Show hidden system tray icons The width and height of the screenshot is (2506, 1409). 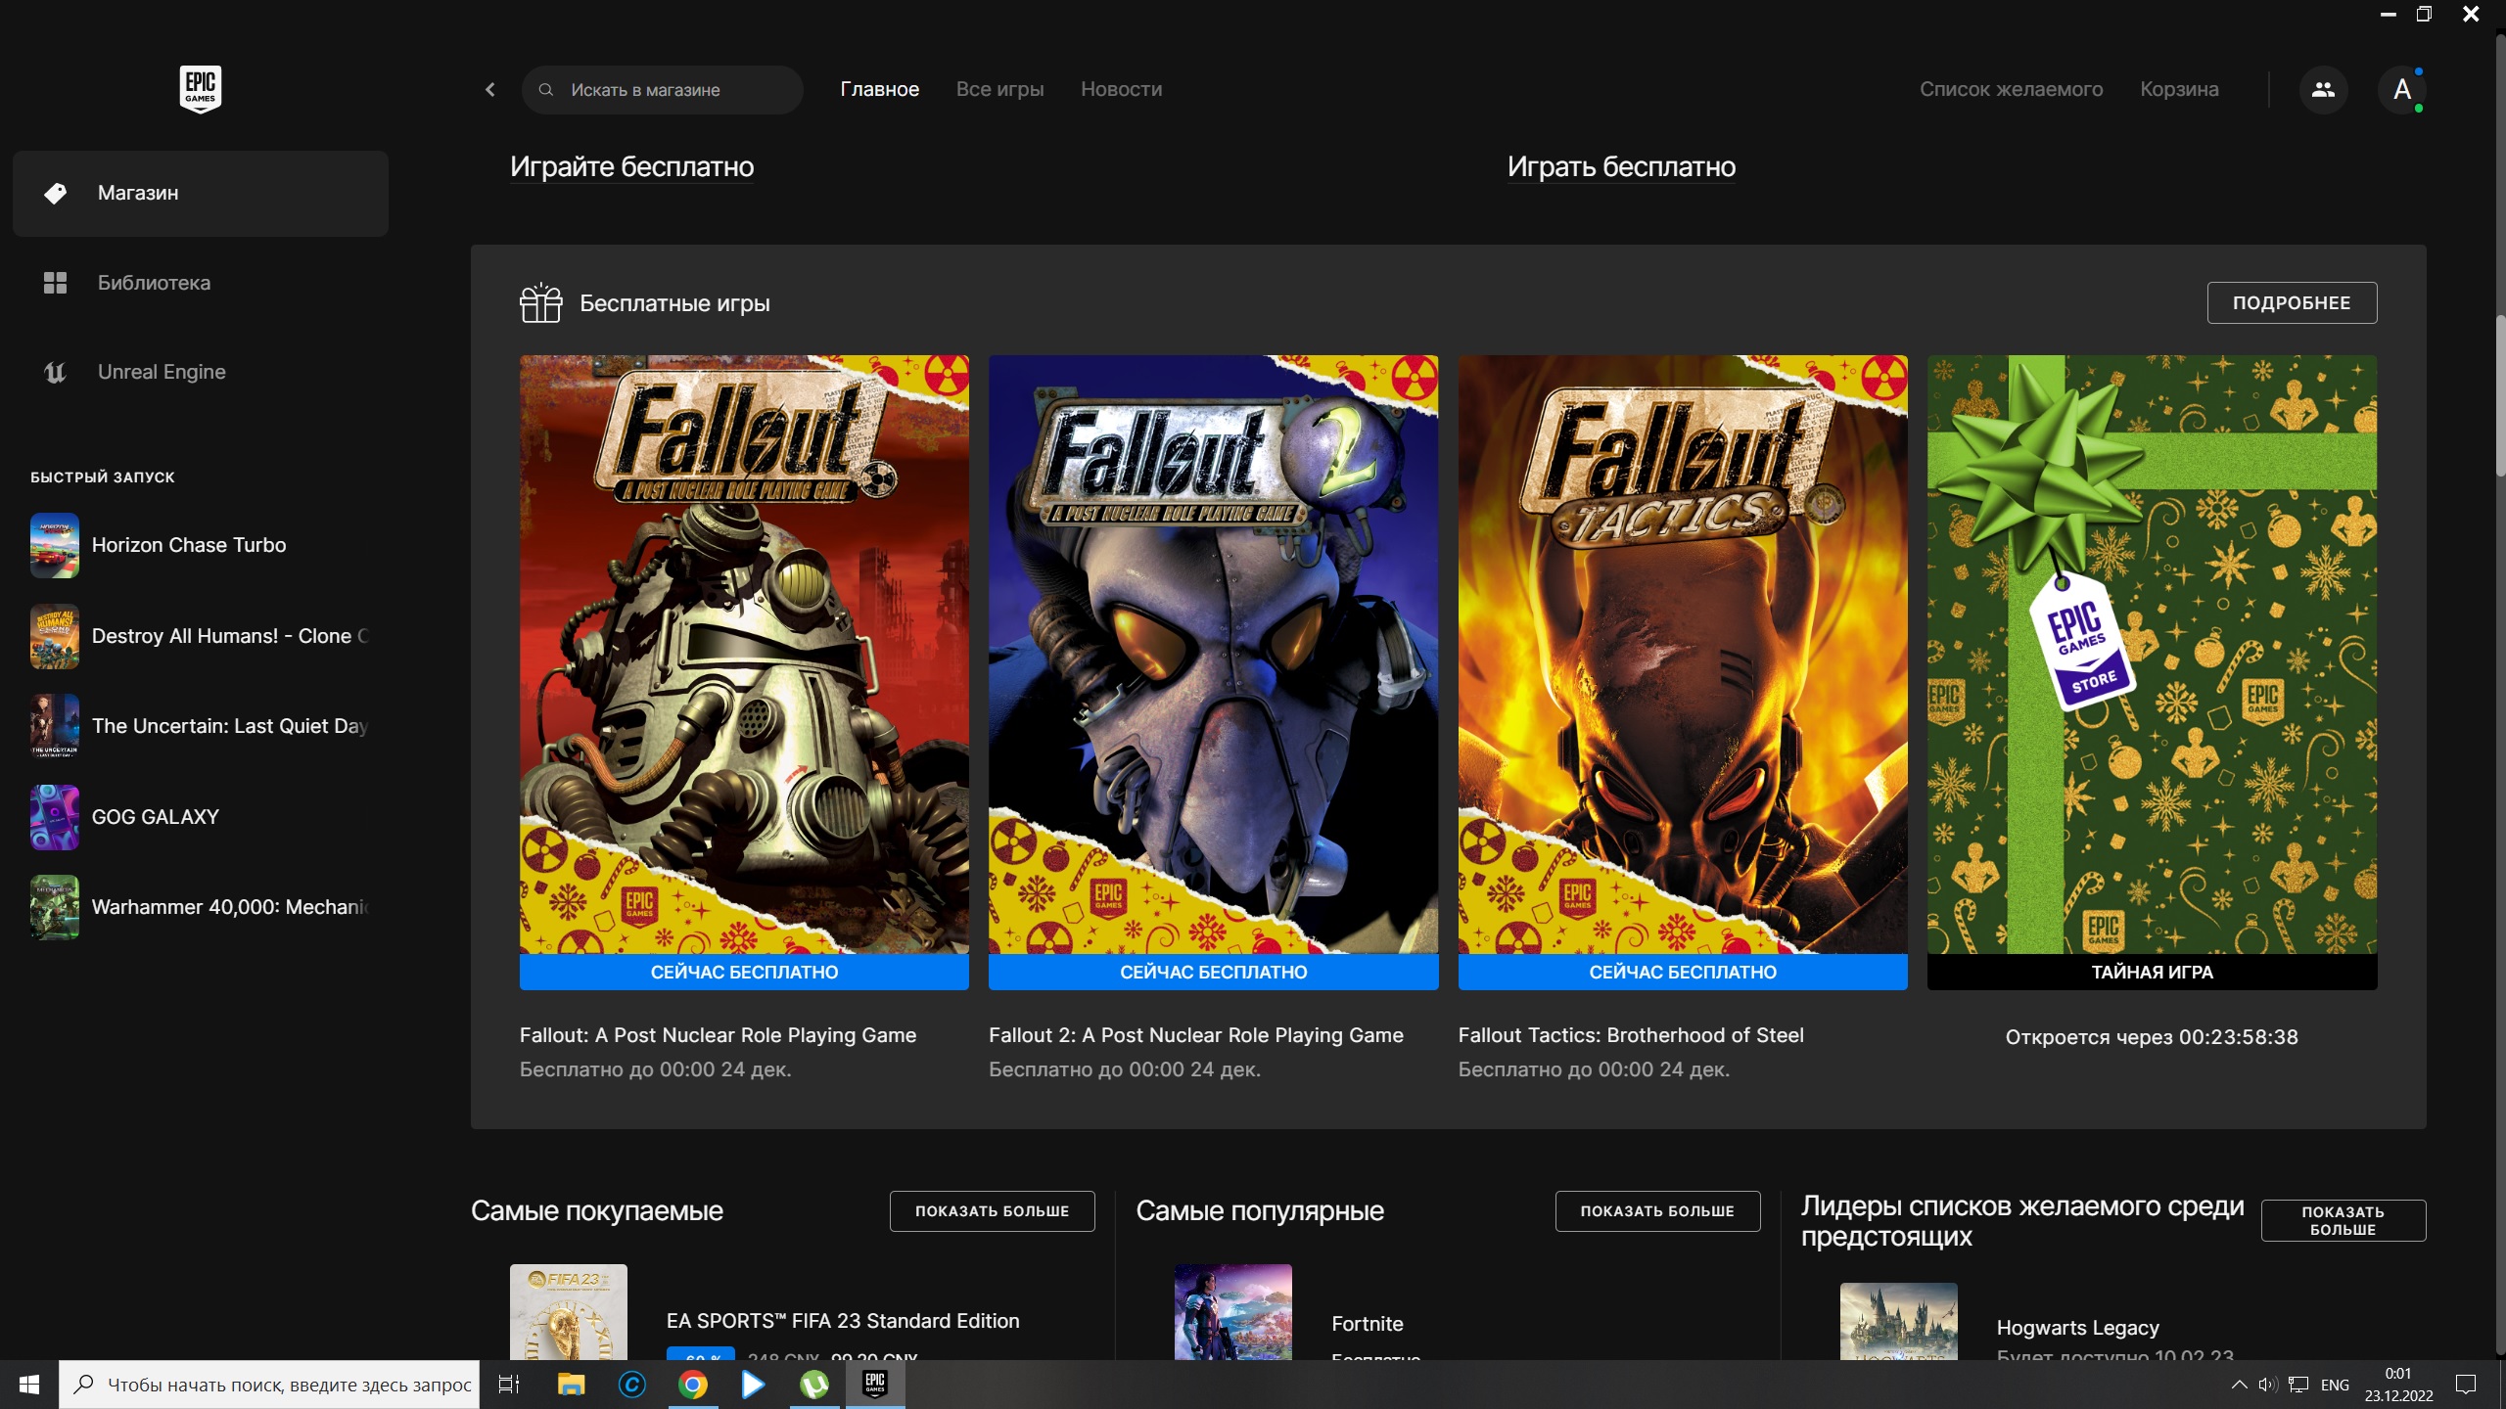pyautogui.click(x=2239, y=1385)
